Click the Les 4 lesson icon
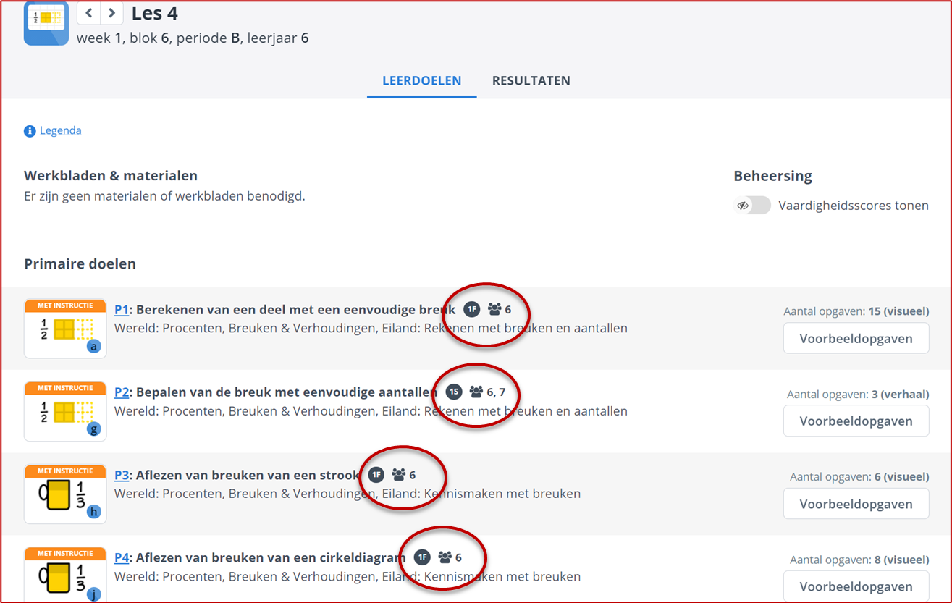 coord(46,22)
